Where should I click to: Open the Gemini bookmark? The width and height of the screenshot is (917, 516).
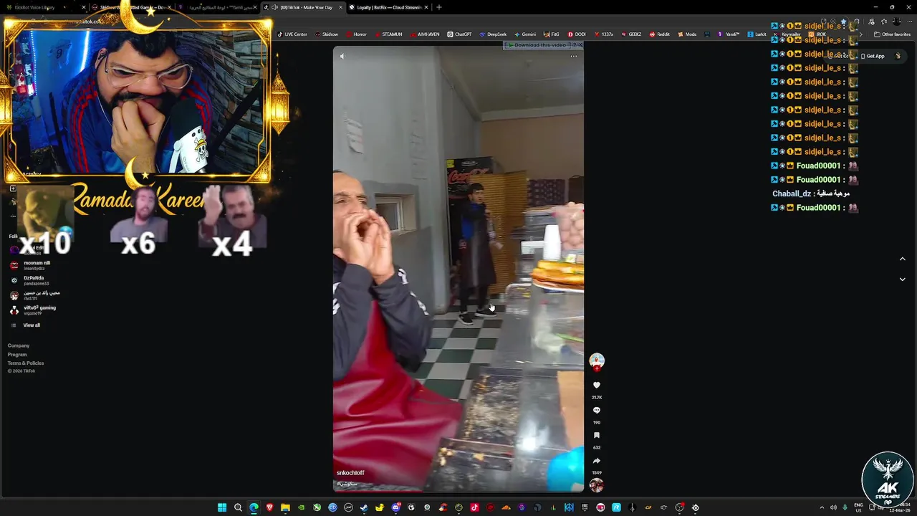[524, 34]
